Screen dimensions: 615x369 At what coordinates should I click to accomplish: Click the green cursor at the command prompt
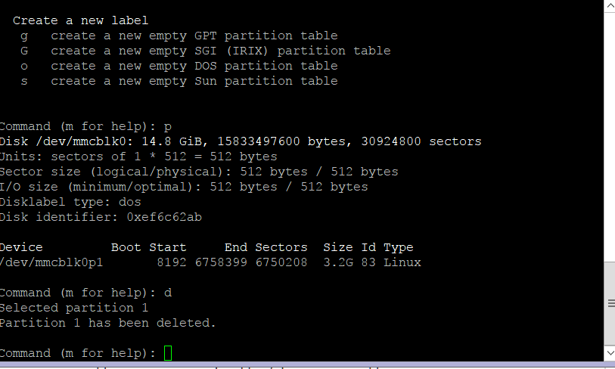(x=168, y=353)
